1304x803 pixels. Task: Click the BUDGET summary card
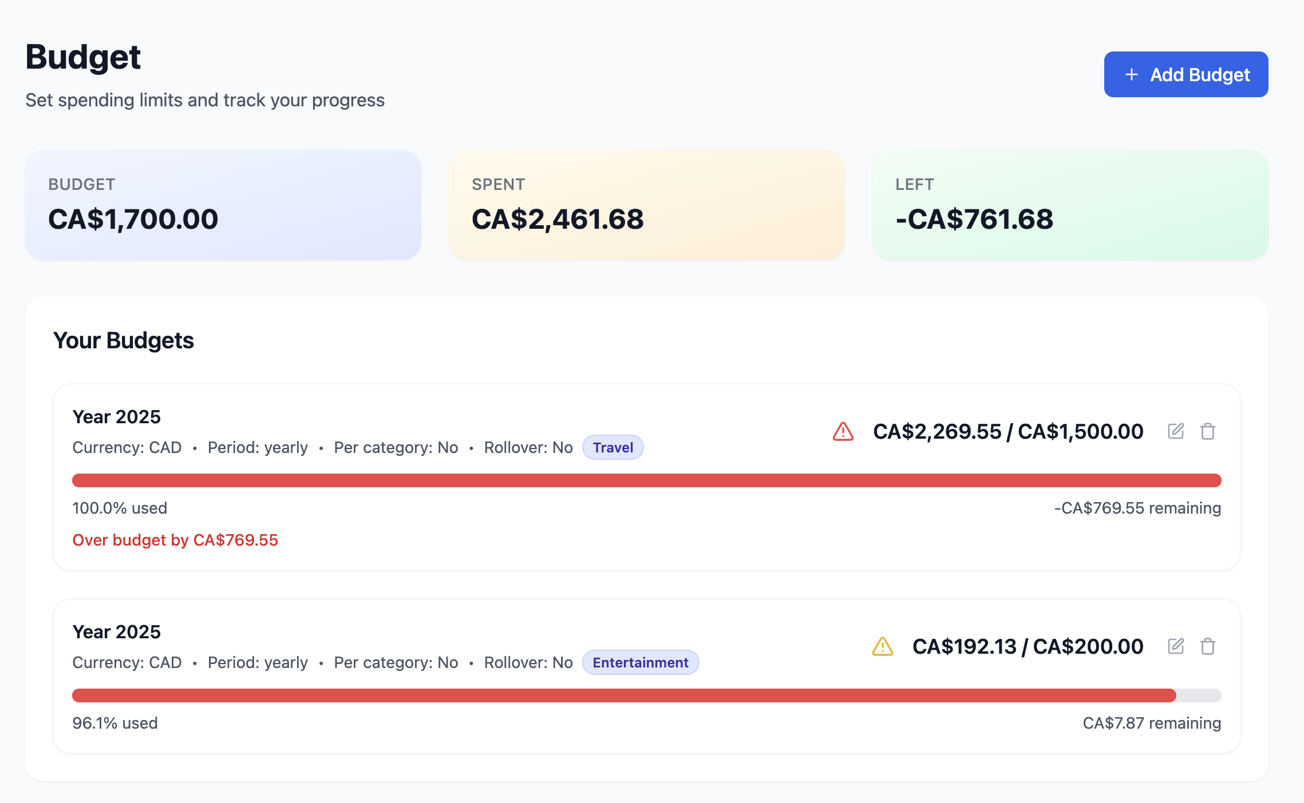pyautogui.click(x=223, y=204)
